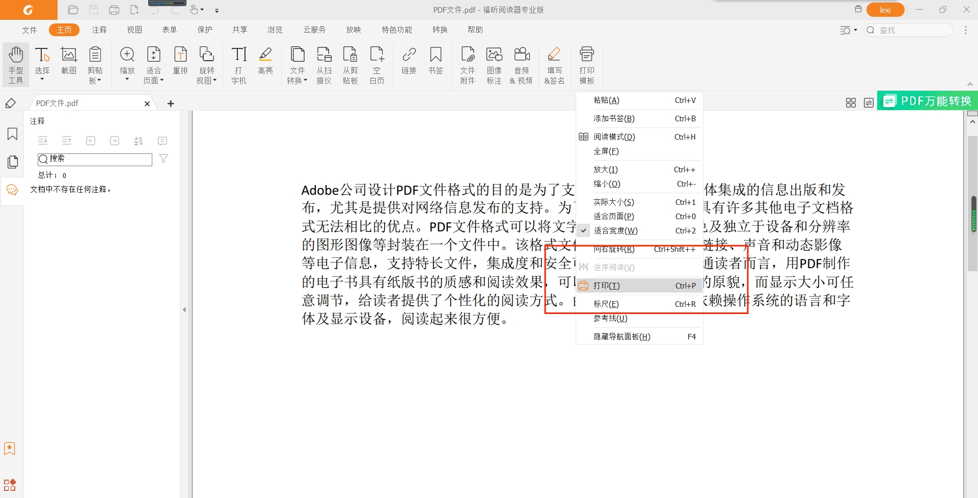Open Fill & Sign (填写&签名) tool
This screenshot has width=978, height=498.
click(554, 64)
